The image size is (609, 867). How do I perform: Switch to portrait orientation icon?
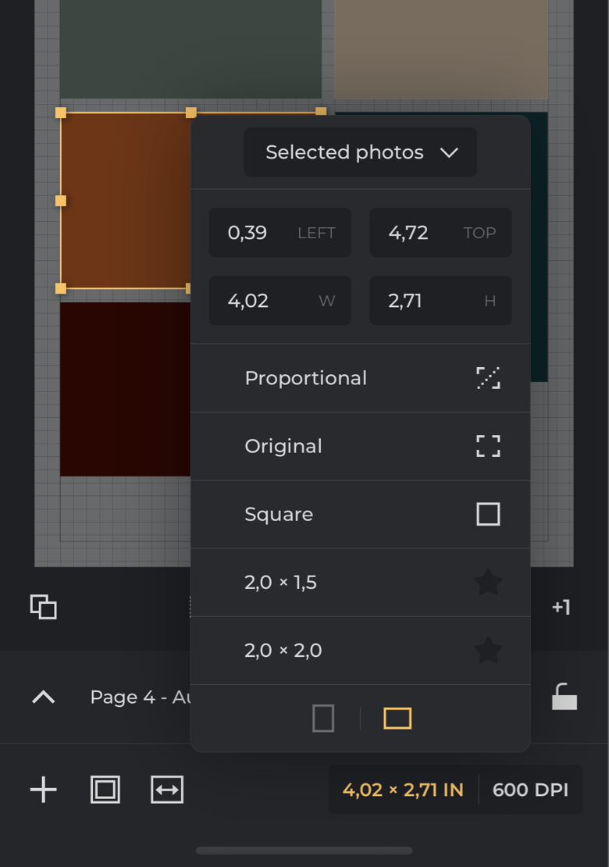click(x=323, y=718)
